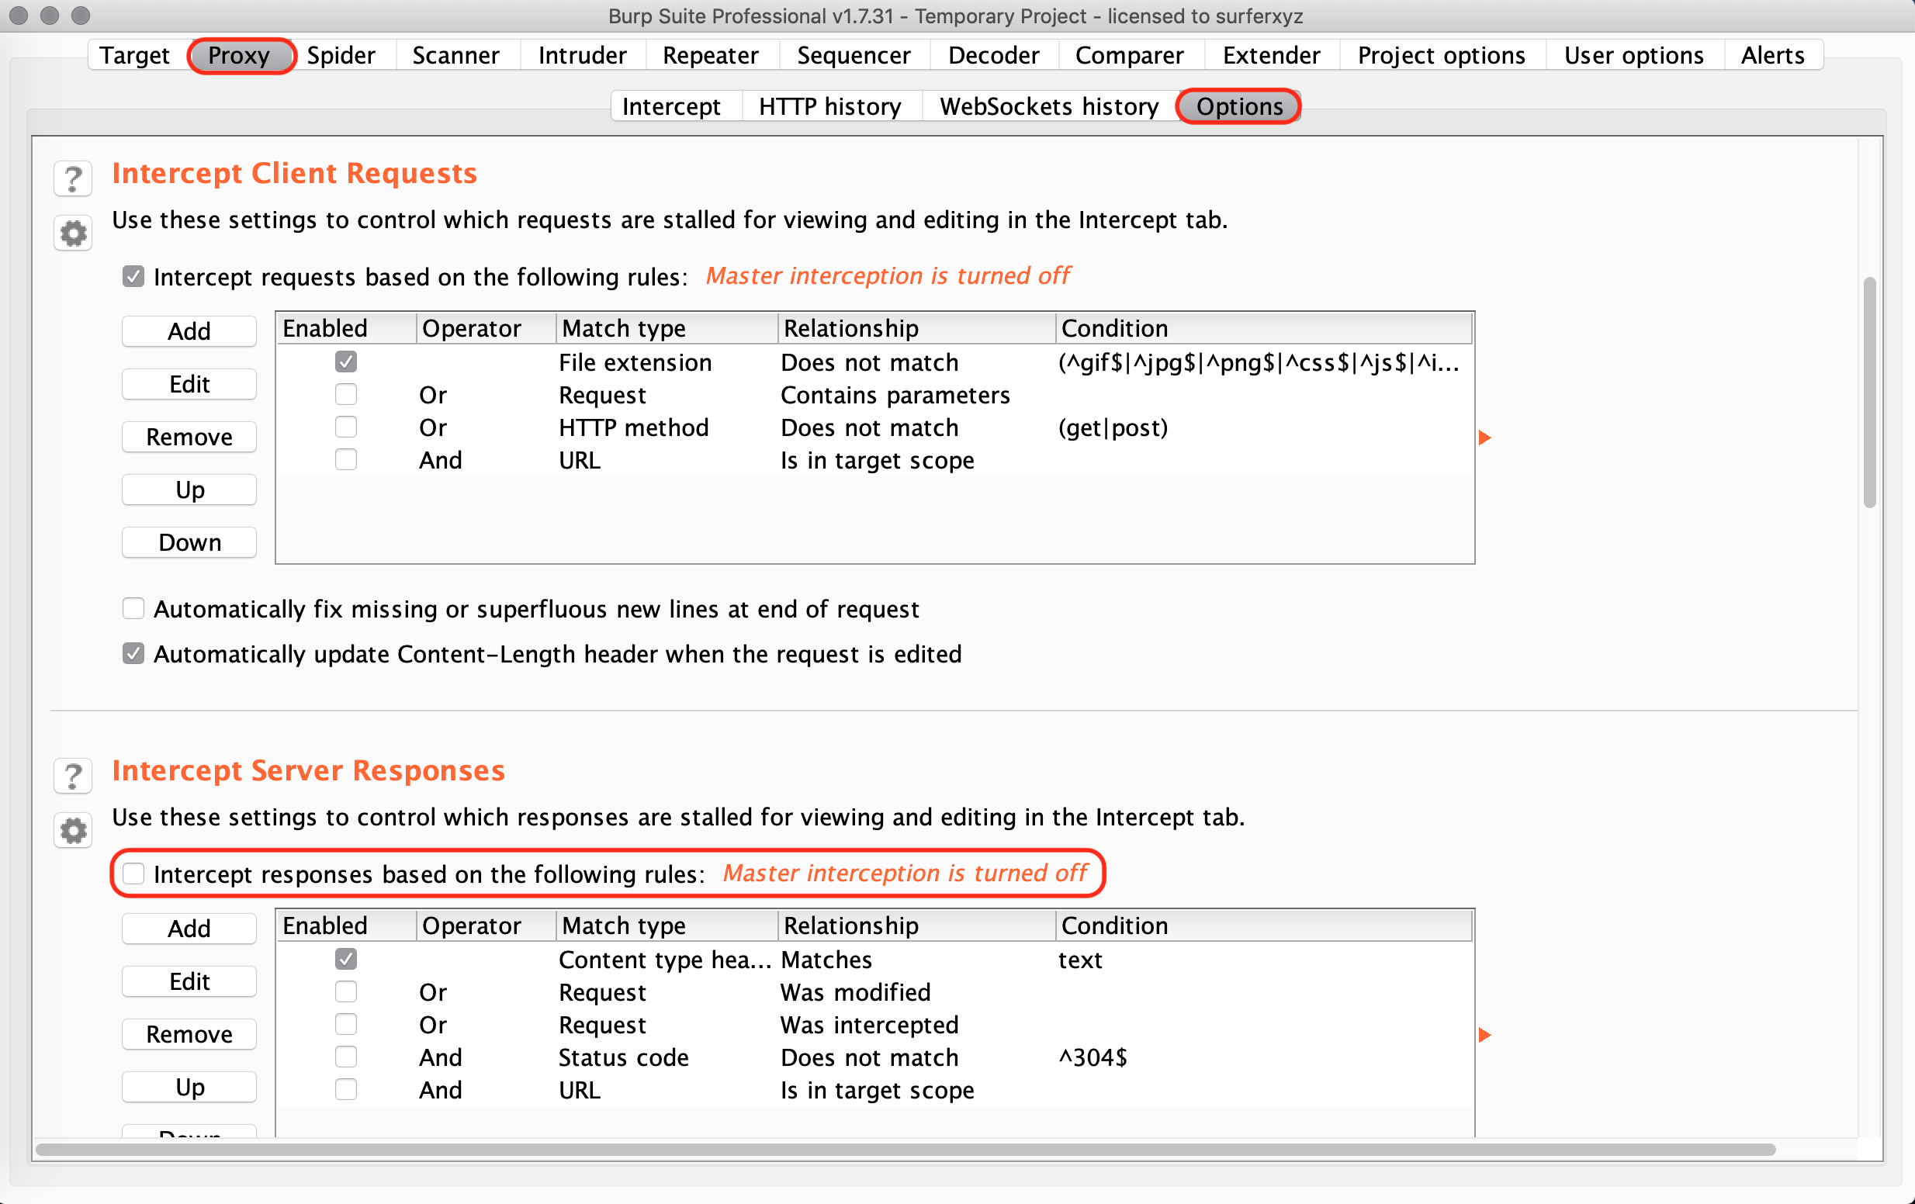Enable intercept responses based on rules checkbox
The image size is (1915, 1204).
coord(133,874)
